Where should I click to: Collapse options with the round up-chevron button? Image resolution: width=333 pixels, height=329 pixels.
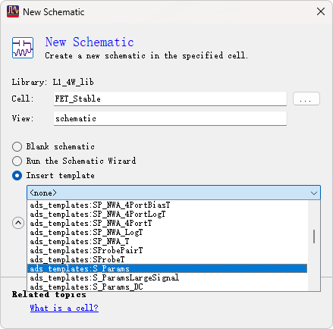point(18,223)
